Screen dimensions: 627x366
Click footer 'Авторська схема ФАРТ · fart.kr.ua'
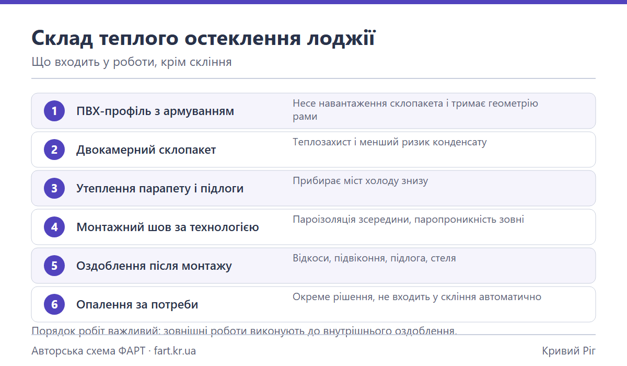(x=114, y=351)
